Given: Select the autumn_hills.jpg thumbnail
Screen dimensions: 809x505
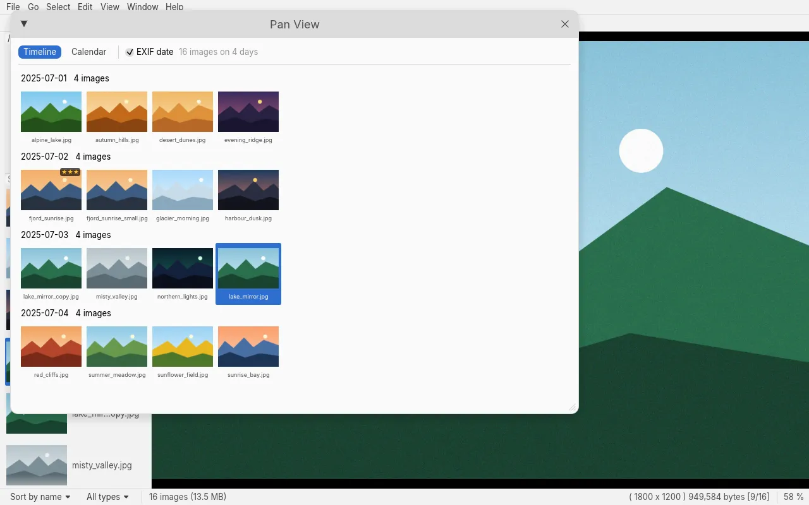Looking at the screenshot, I should [x=117, y=112].
